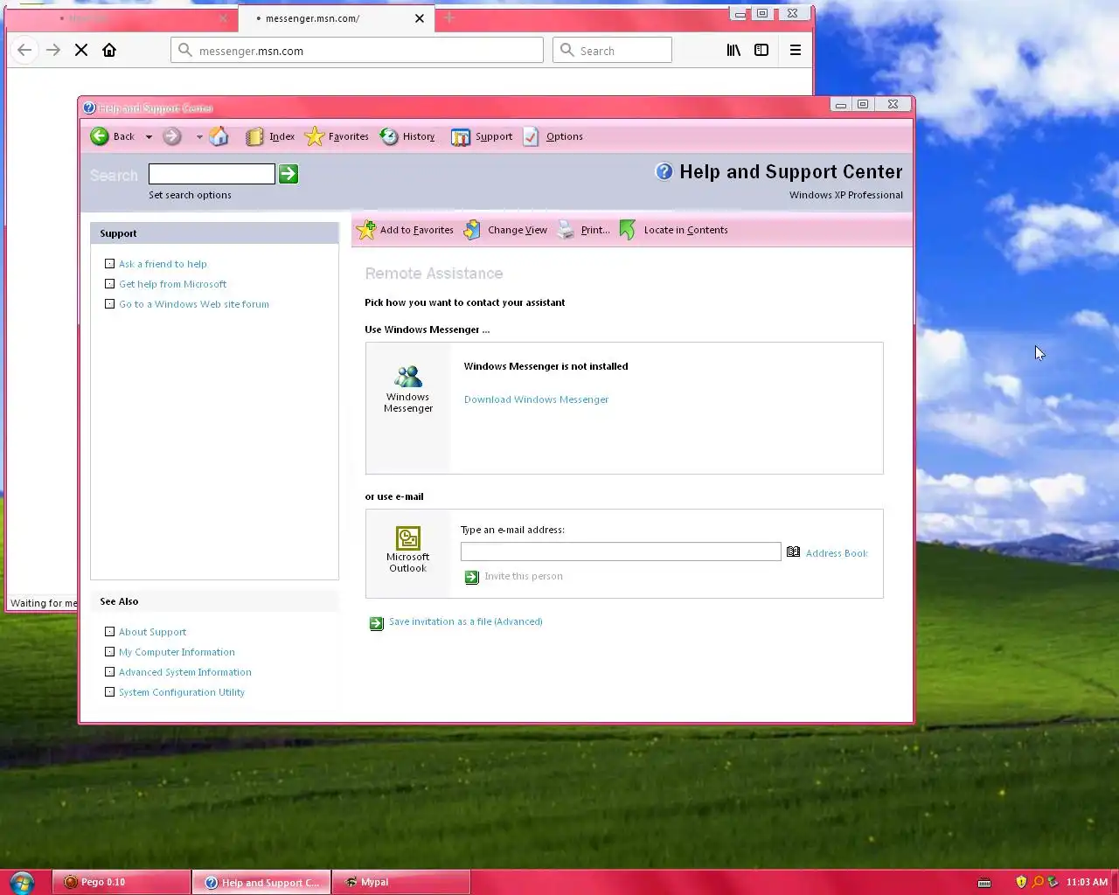This screenshot has height=895, width=1119.
Task: Open About Support link
Action: point(152,632)
